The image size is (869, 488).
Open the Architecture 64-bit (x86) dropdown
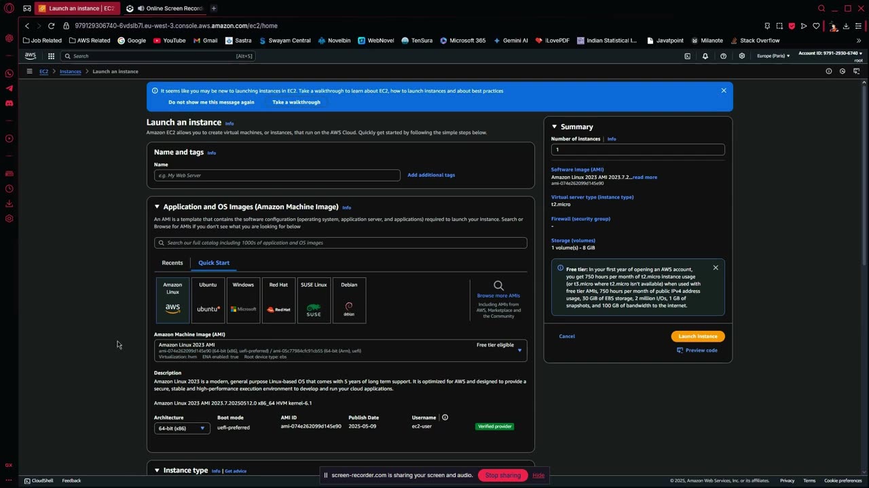[x=182, y=428]
